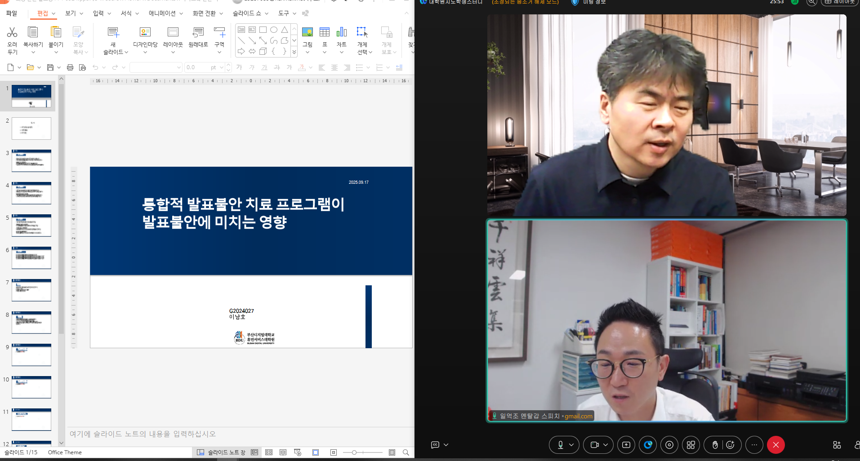The image size is (860, 461).
Task: Mute the microphone in meeting controls
Action: click(561, 445)
